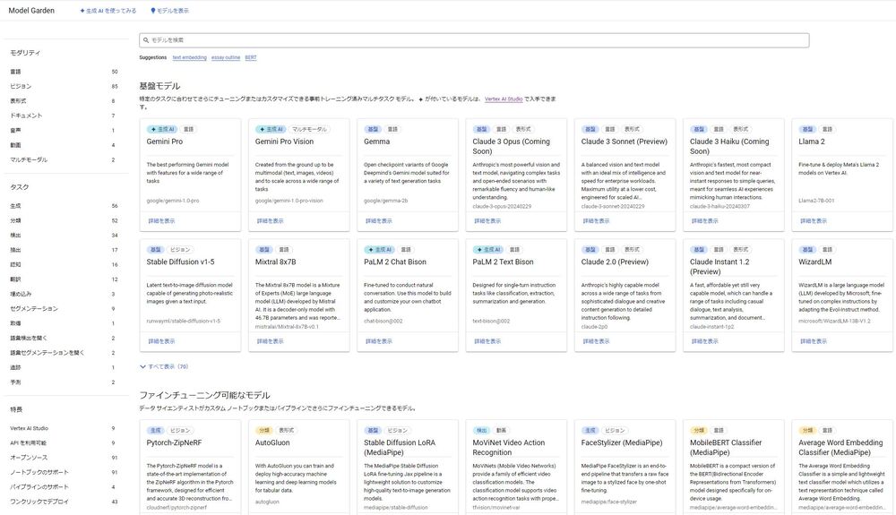The image size is (896, 515).
Task: Click 生成AI tag on PaLM 2 Chat Bison
Action: (x=380, y=250)
